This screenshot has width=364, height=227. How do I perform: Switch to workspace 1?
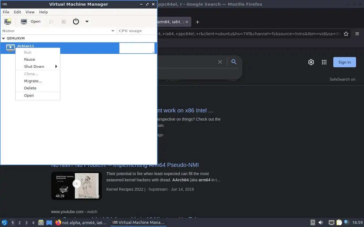13,223
